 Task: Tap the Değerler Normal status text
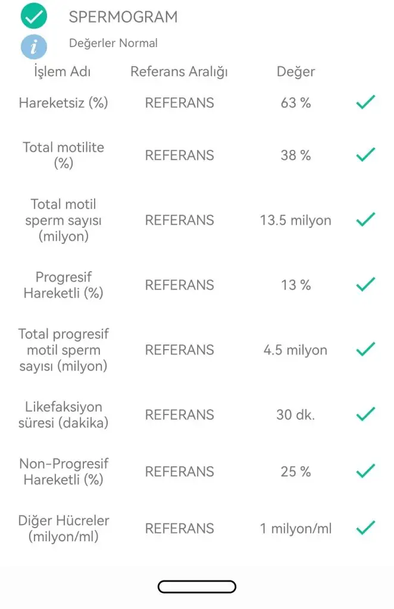pos(113,43)
